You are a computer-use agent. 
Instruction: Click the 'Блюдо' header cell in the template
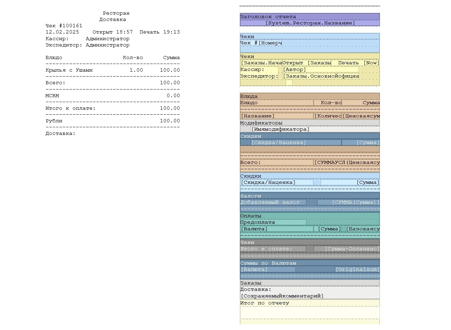pos(277,103)
